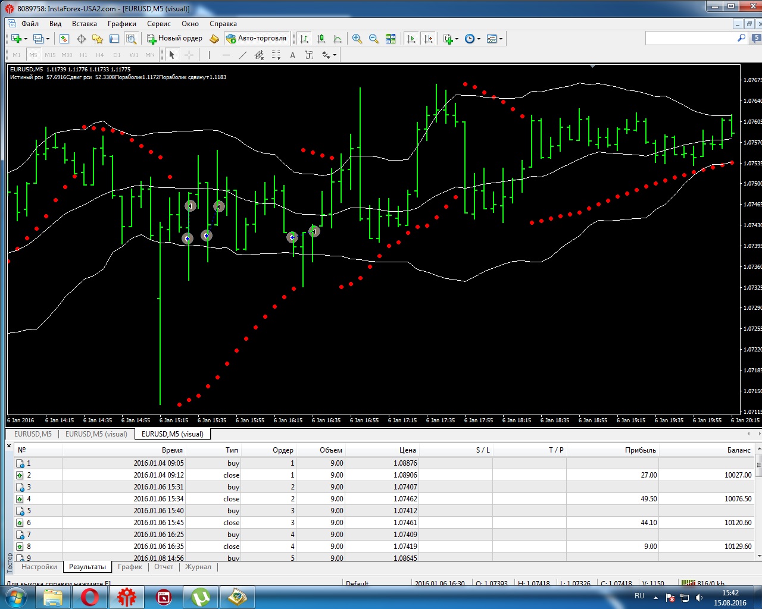762x609 pixels.
Task: Open the Графики menu
Action: [x=121, y=24]
